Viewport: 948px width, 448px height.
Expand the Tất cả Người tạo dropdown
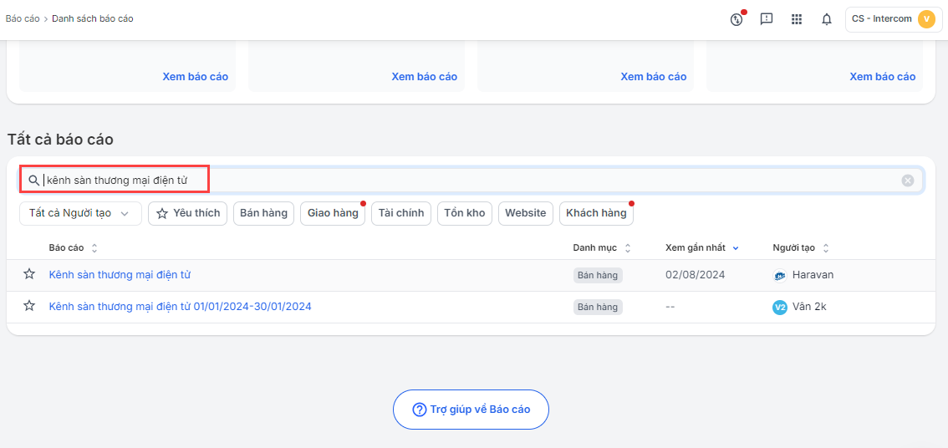coord(80,213)
